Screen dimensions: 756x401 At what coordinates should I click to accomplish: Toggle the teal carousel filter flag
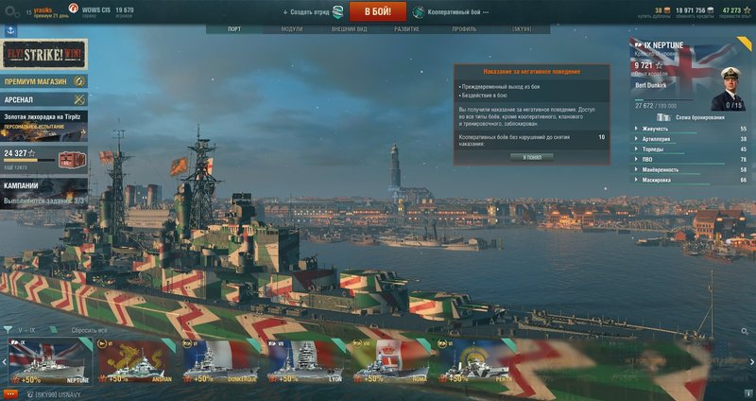point(53,330)
